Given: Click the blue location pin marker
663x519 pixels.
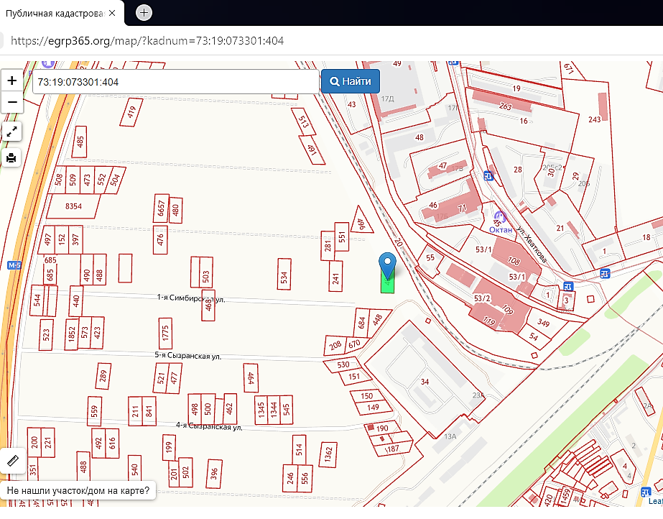Looking at the screenshot, I should [388, 265].
